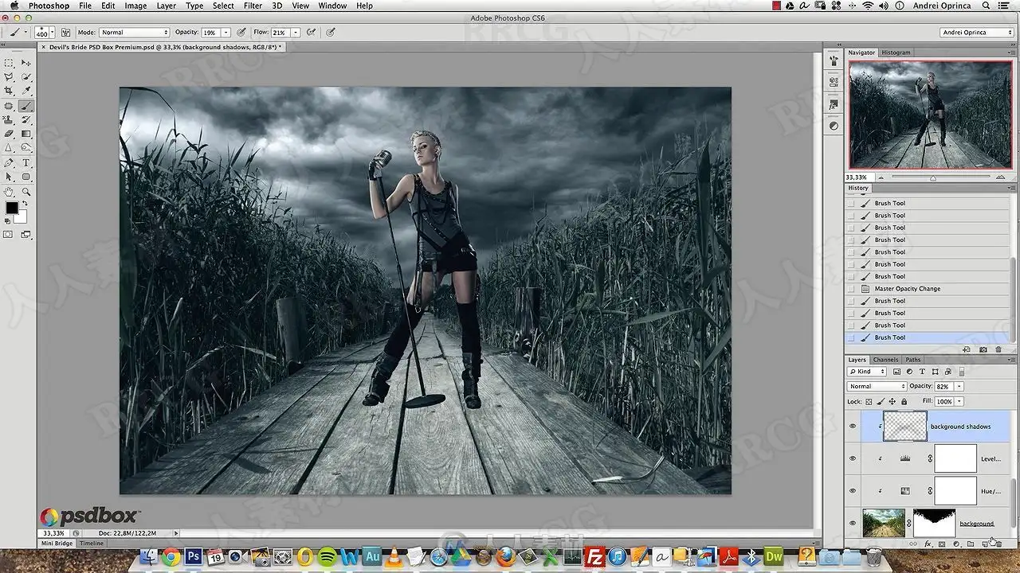The image size is (1020, 573).
Task: Click the add layer style fx icon
Action: [x=928, y=544]
